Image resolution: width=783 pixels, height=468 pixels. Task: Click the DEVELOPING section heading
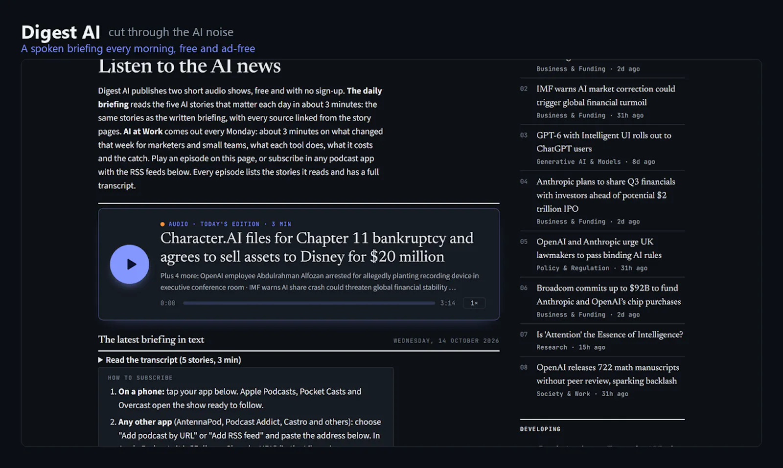tap(540, 429)
